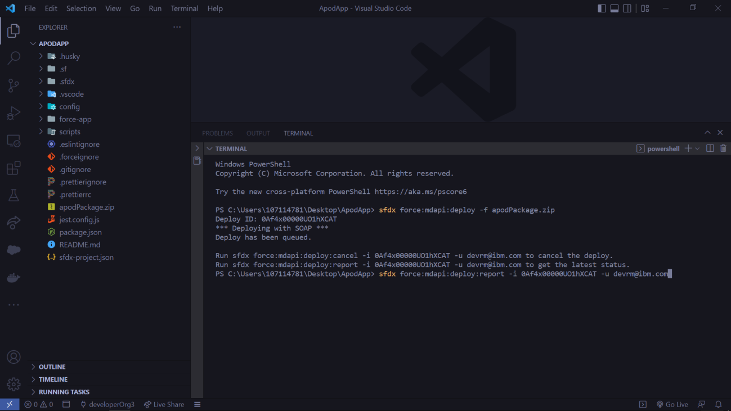Kill the terminal with the trash icon
This screenshot has width=731, height=411.
(723, 148)
